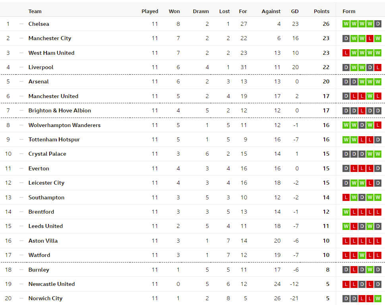The image size is (385, 305).
Task: Open the Liverpool team link
Action: click(x=41, y=67)
